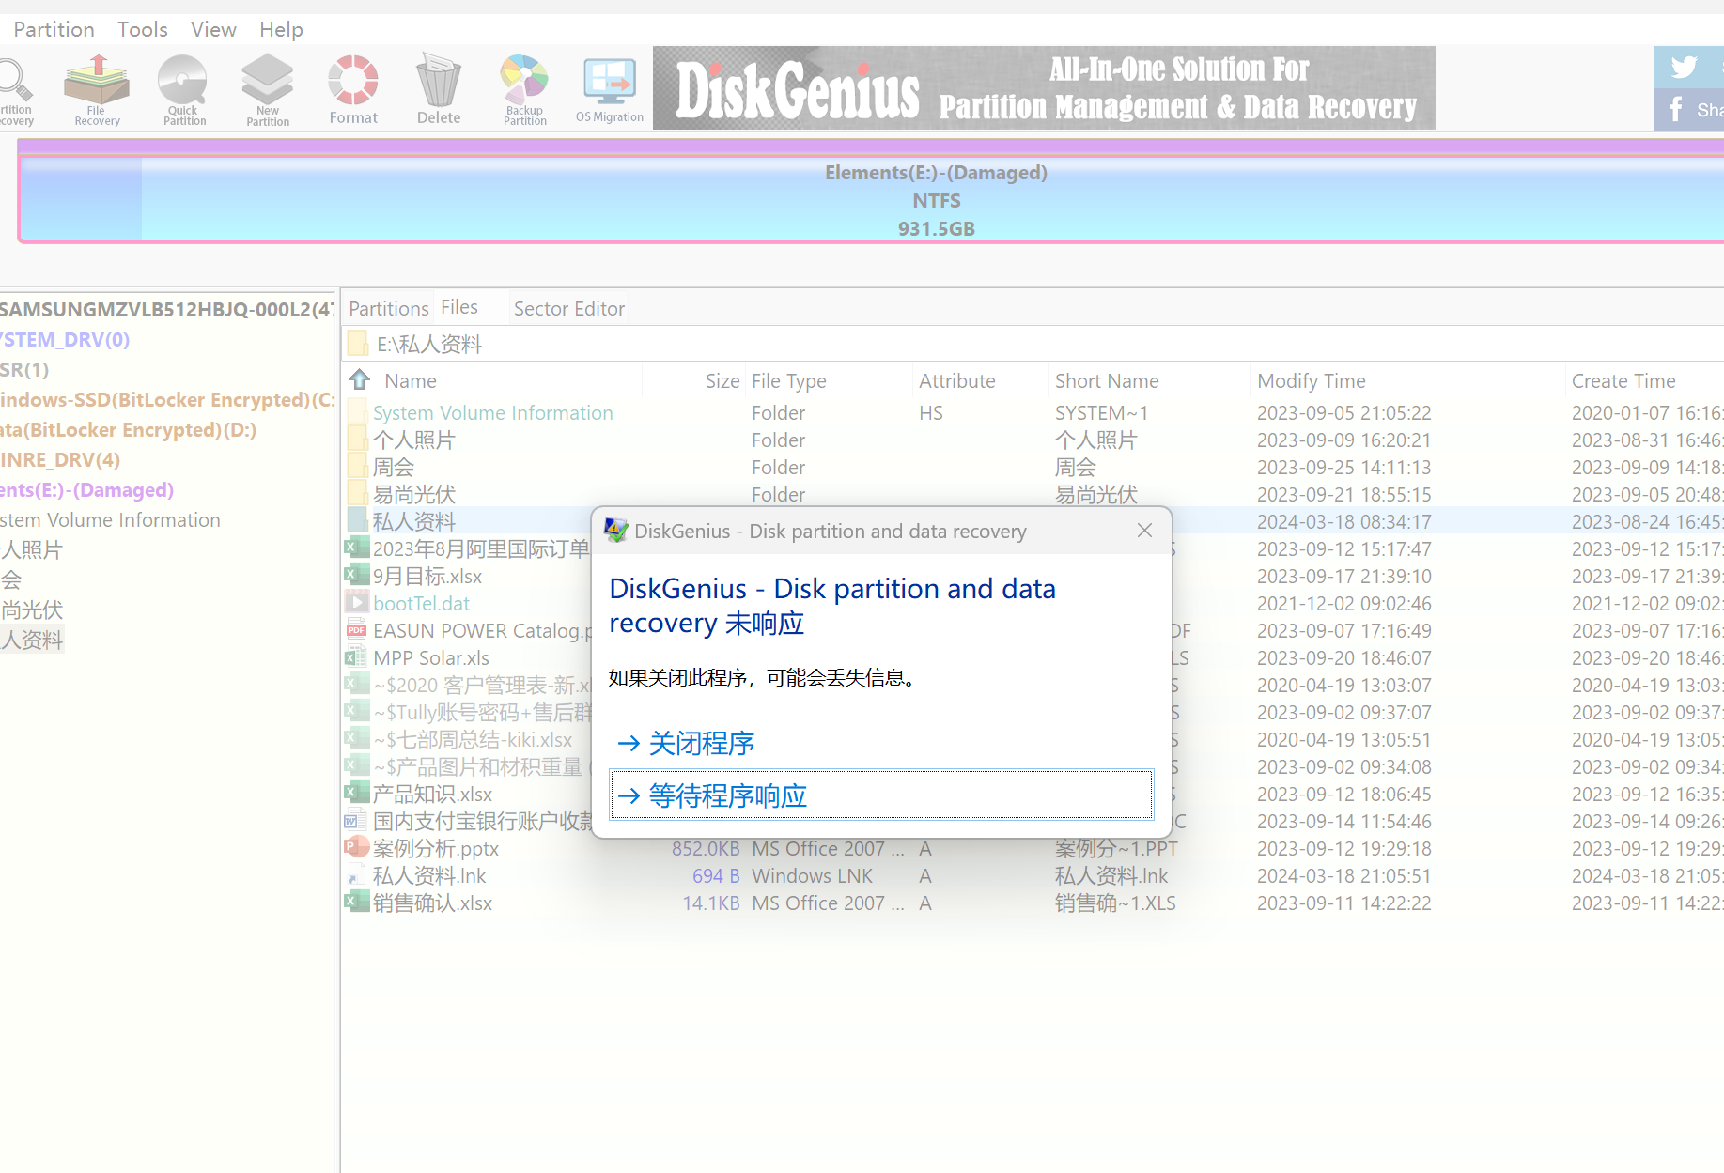Click the folder icon beside the path E:\私人资料
This screenshot has width=1724, height=1173.
click(x=357, y=344)
